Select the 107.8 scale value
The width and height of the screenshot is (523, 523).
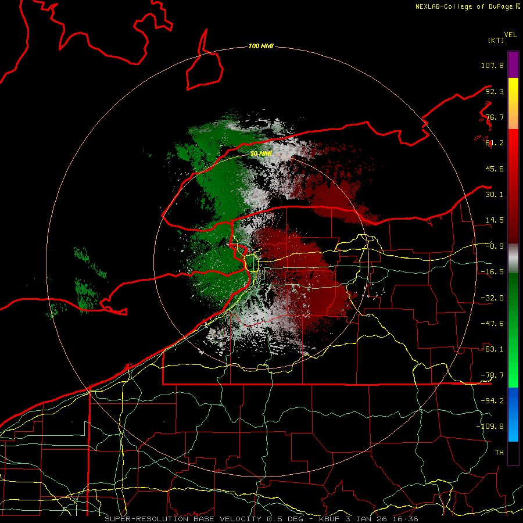(x=492, y=65)
